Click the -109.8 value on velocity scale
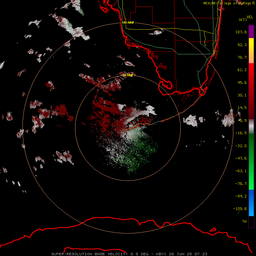The width and height of the screenshot is (256, 256). coord(240,209)
